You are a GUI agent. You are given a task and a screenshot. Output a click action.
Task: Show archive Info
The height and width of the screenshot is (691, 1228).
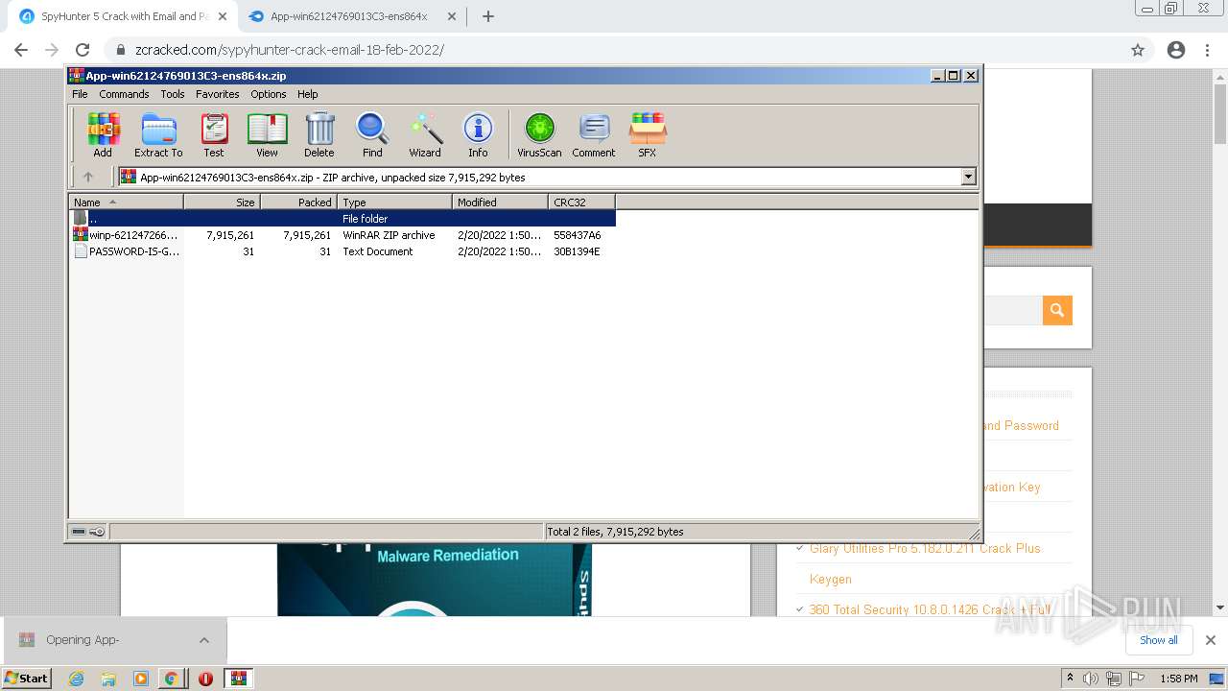tap(478, 134)
